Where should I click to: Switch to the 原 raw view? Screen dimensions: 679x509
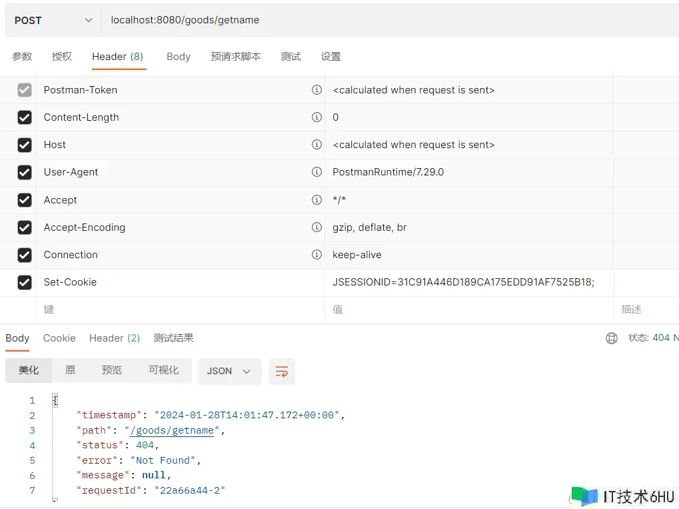point(70,371)
